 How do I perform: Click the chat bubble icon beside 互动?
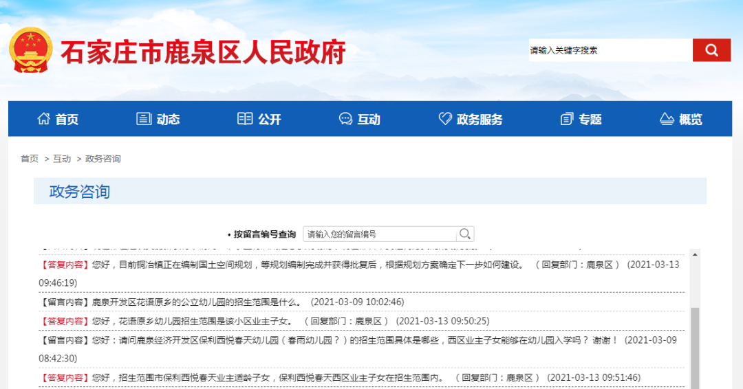coord(345,119)
